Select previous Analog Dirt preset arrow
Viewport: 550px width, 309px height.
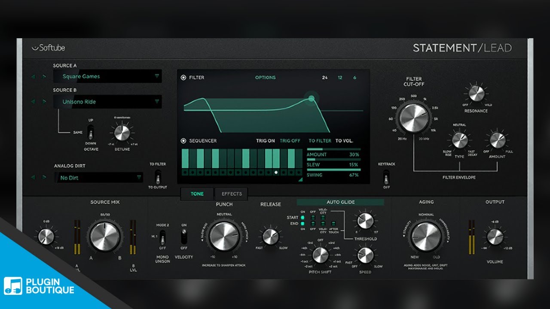point(33,177)
